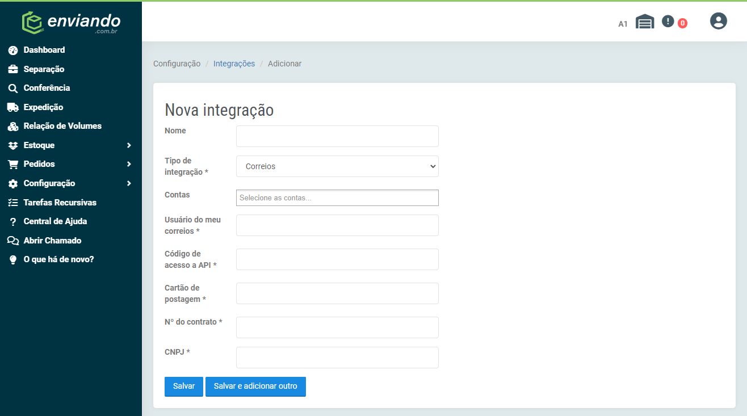Click the A1 label in header
Screen dimensions: 747x416
(x=623, y=24)
